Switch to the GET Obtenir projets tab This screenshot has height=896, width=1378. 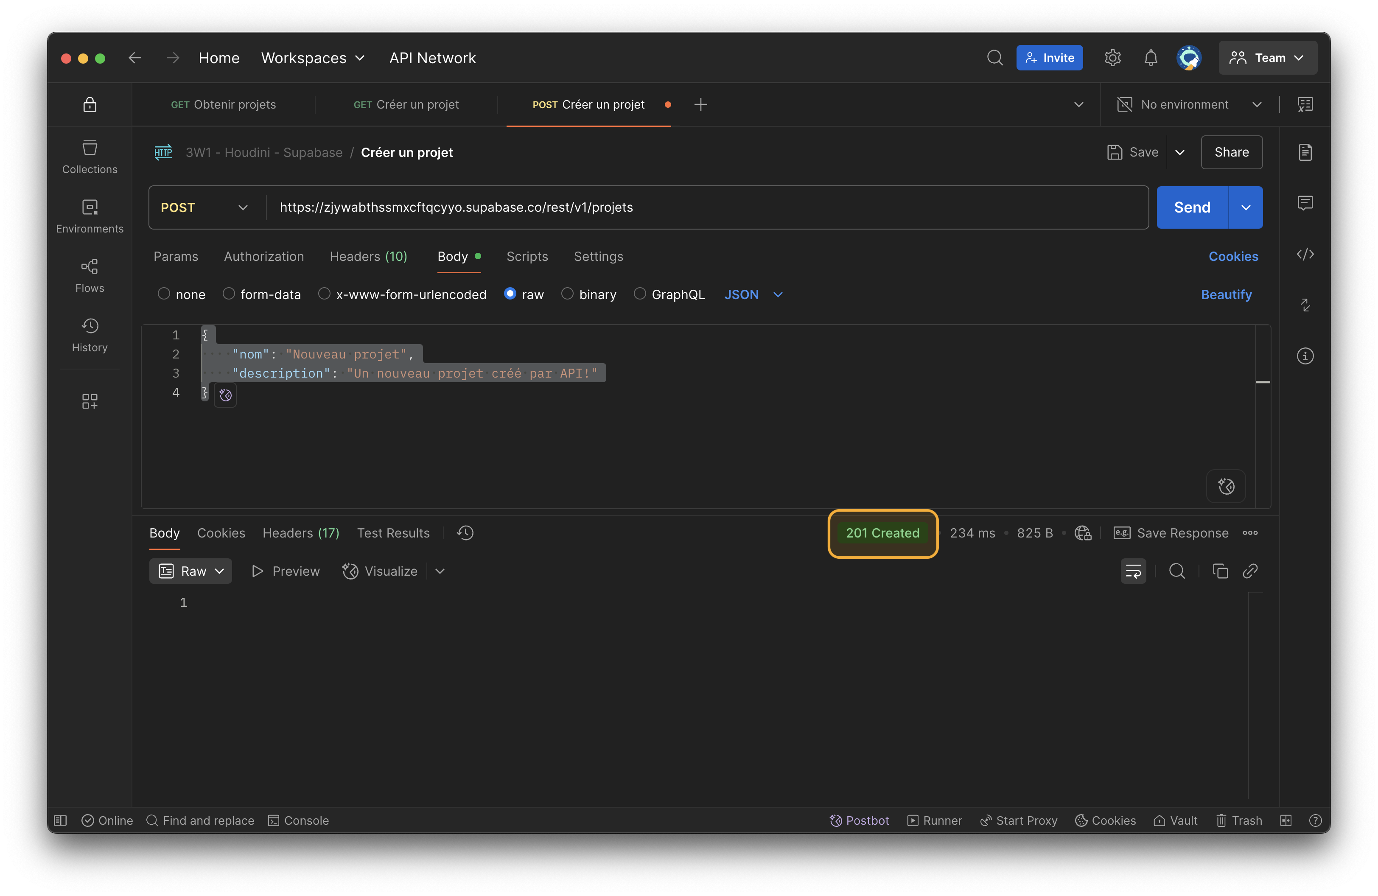223,105
